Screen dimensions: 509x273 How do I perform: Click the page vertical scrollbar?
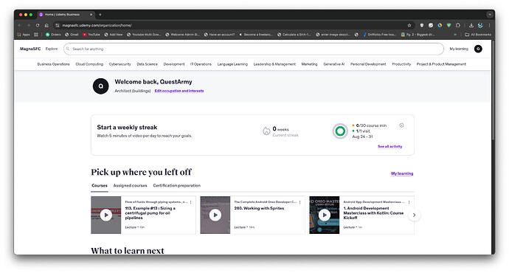493,91
